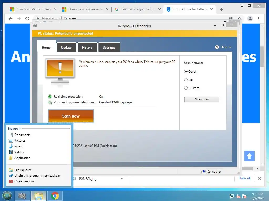Click the Chrome page vertical scrollbar thumb

[262, 57]
